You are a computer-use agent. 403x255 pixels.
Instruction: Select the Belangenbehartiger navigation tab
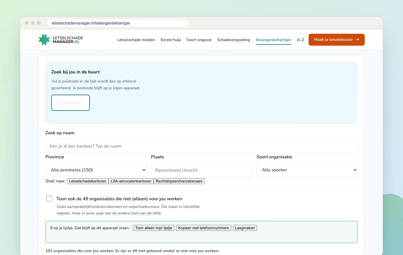point(274,40)
